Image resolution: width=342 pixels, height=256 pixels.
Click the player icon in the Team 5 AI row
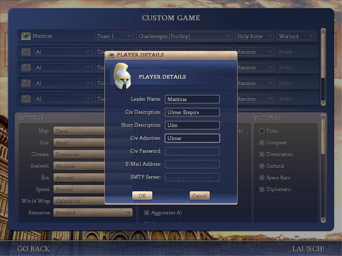tap(26, 99)
